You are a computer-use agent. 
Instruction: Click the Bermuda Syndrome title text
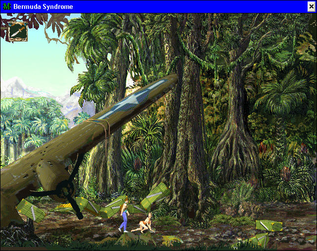(43, 6)
